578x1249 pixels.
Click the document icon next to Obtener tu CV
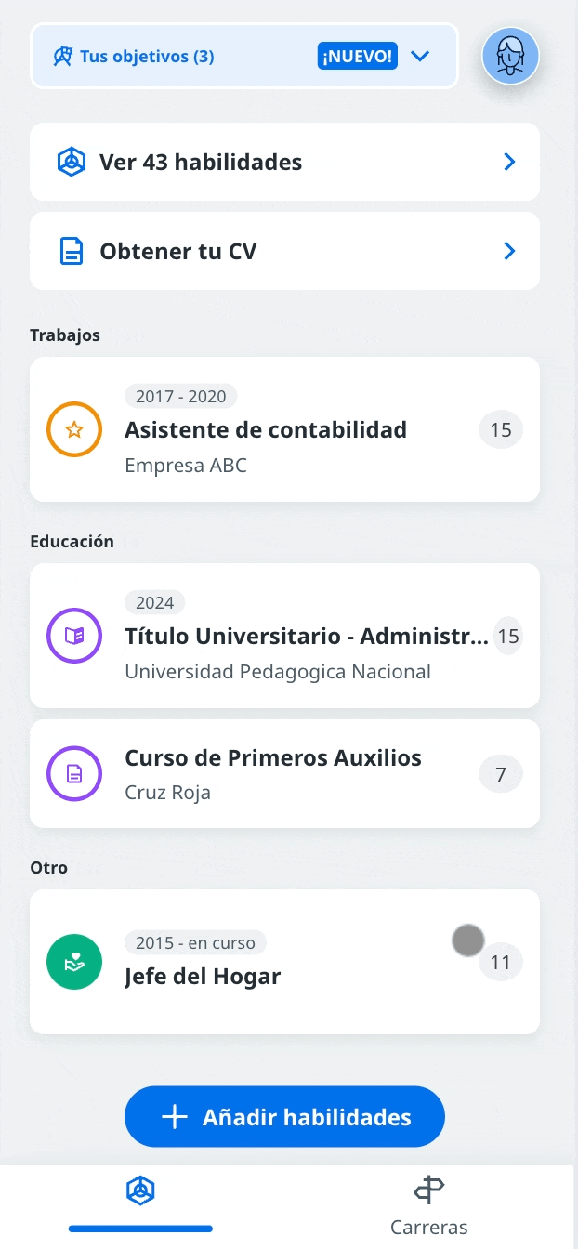click(x=72, y=251)
